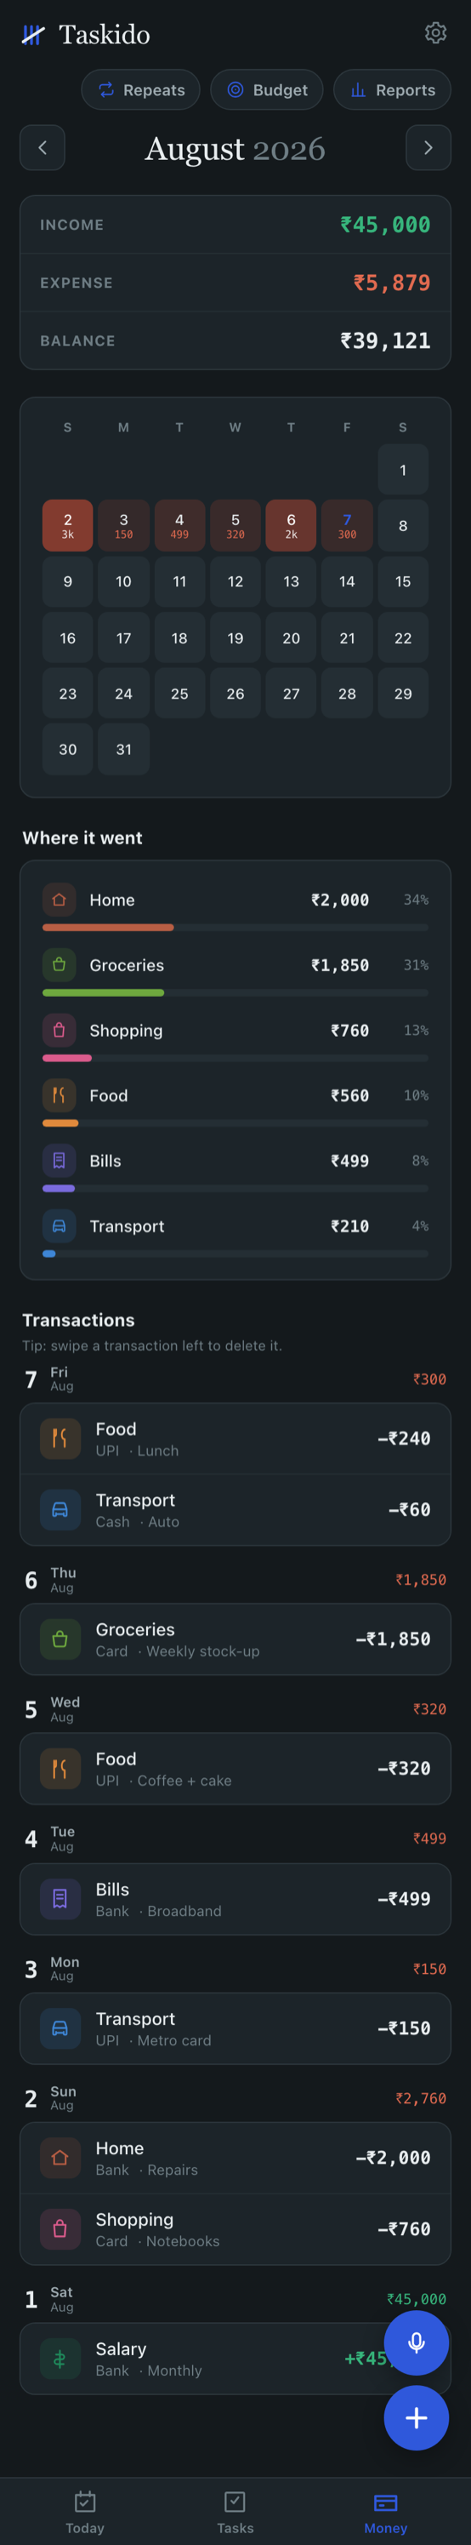471x2545 pixels.
Task: Open the settings gear icon
Action: (435, 32)
